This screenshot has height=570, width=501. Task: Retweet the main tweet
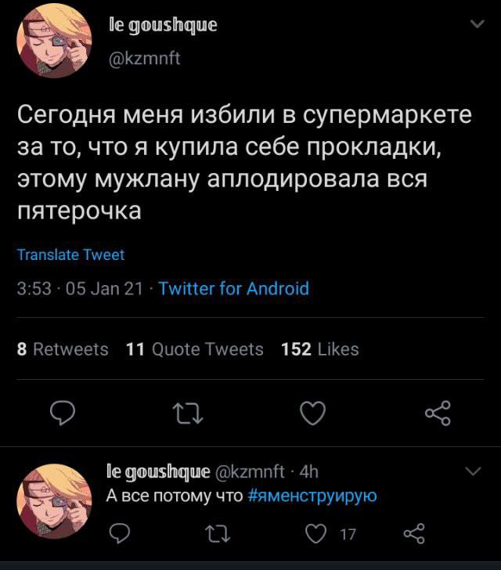pyautogui.click(x=189, y=413)
